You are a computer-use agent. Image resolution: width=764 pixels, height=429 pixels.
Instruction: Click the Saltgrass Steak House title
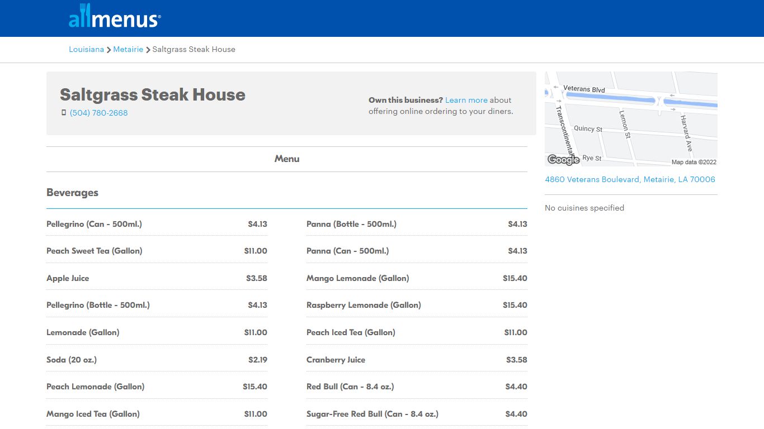(153, 94)
